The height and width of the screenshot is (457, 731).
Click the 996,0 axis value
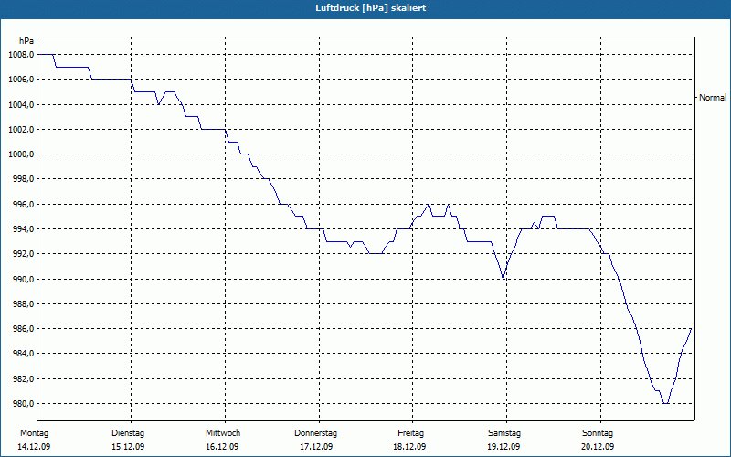(23, 204)
